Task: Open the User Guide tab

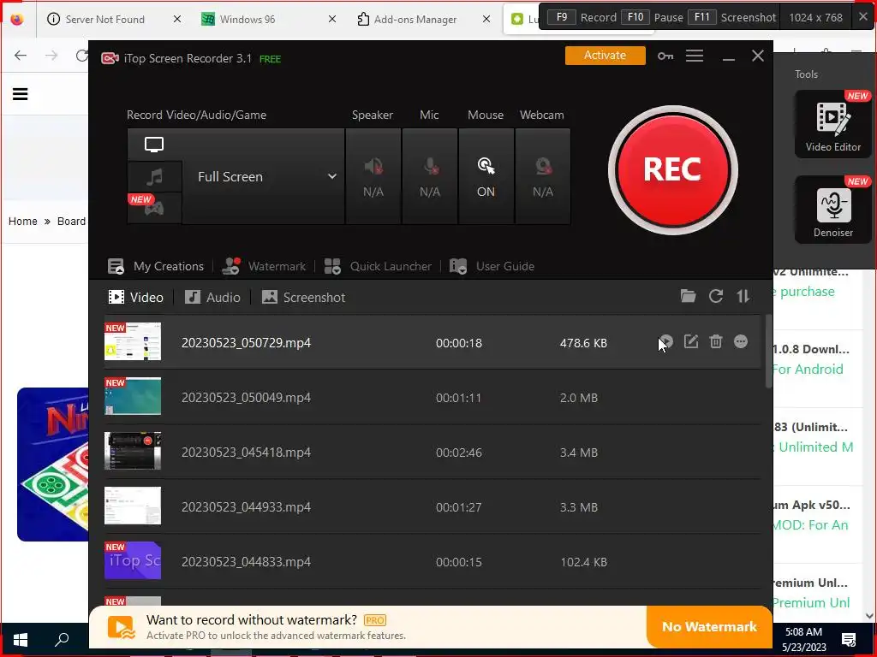Action: 492,267
